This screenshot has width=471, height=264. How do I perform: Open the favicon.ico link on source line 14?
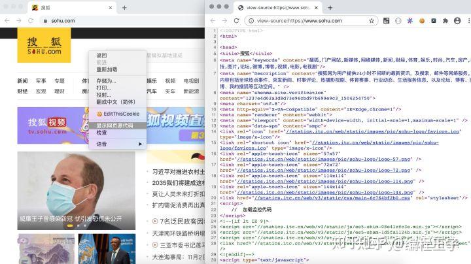372,131
